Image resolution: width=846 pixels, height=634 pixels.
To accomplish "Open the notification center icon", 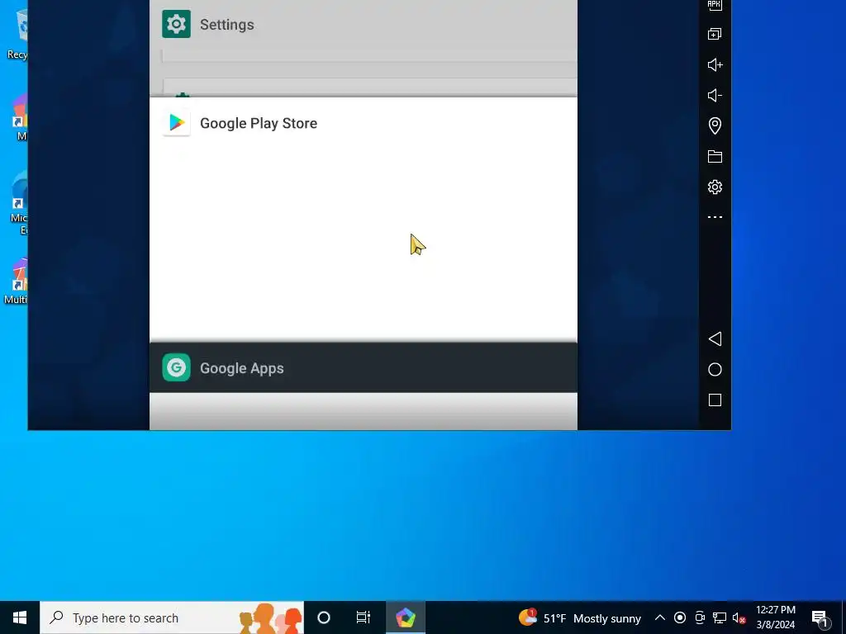I will coord(819,618).
